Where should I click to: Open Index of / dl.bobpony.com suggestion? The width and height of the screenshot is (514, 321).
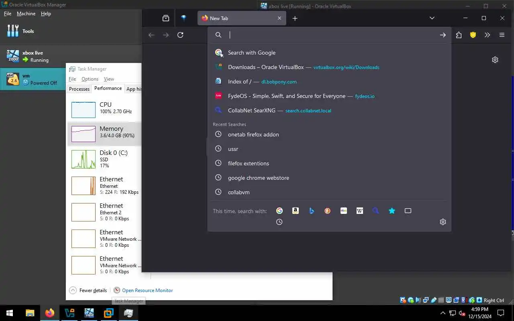pos(329,81)
